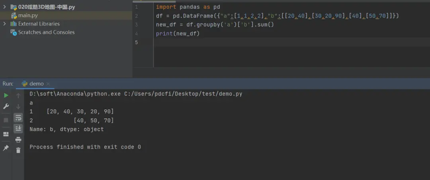Click the grey Stop process square icon
This screenshot has height=180, width=430.
coord(6,120)
